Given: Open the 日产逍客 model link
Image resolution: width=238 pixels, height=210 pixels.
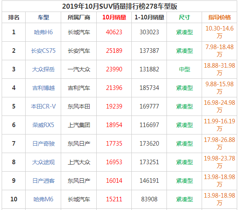Looking at the screenshot, I should click(x=43, y=181).
